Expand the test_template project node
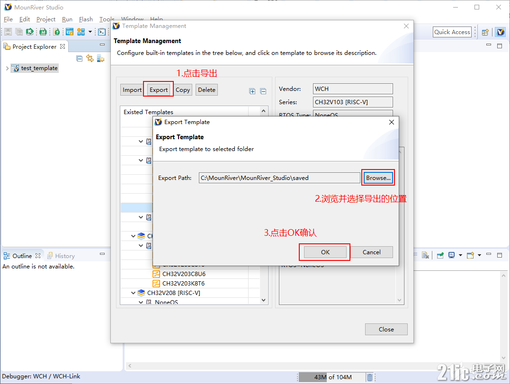The height and width of the screenshot is (384, 510). pyautogui.click(x=7, y=68)
